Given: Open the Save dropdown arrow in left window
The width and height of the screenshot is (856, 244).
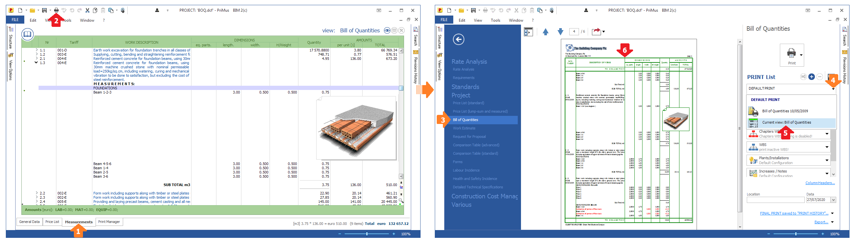Looking at the screenshot, I should [50, 10].
